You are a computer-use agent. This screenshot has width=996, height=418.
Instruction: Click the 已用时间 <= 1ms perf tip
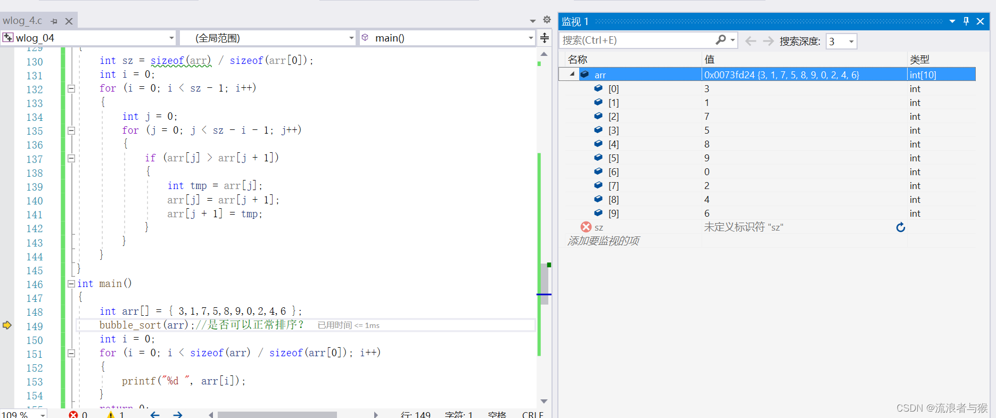(x=349, y=325)
